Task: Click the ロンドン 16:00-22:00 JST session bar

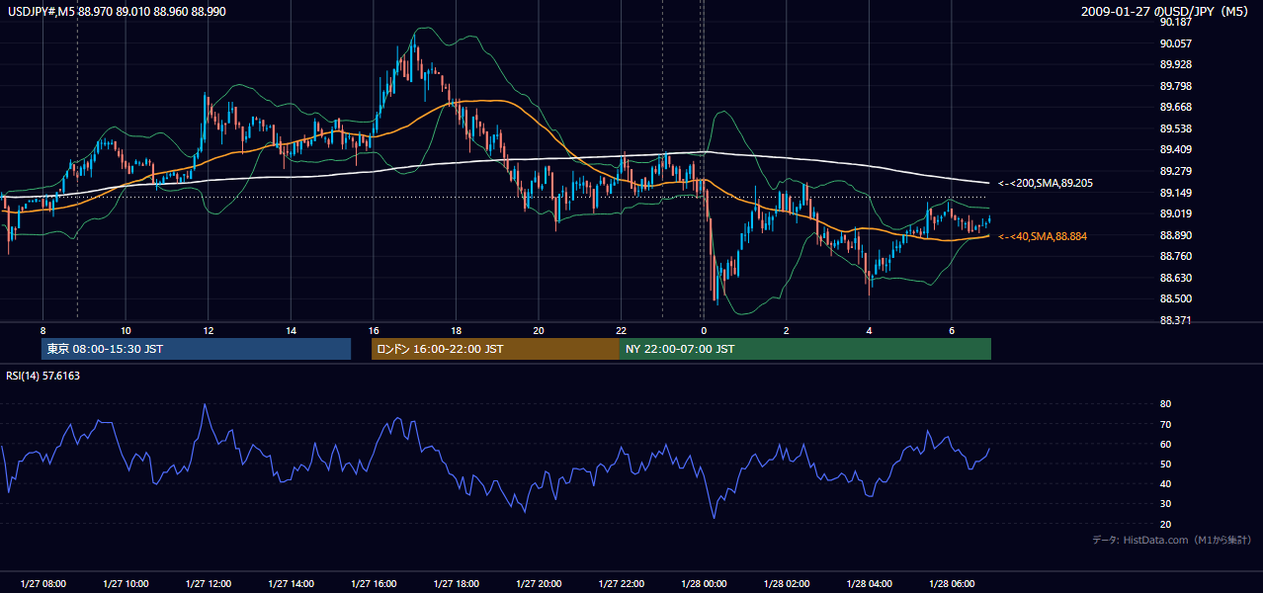Action: (495, 349)
